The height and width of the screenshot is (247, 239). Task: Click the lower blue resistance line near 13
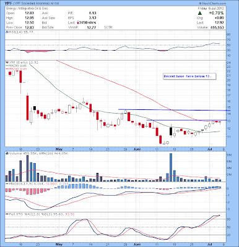pos(186,120)
